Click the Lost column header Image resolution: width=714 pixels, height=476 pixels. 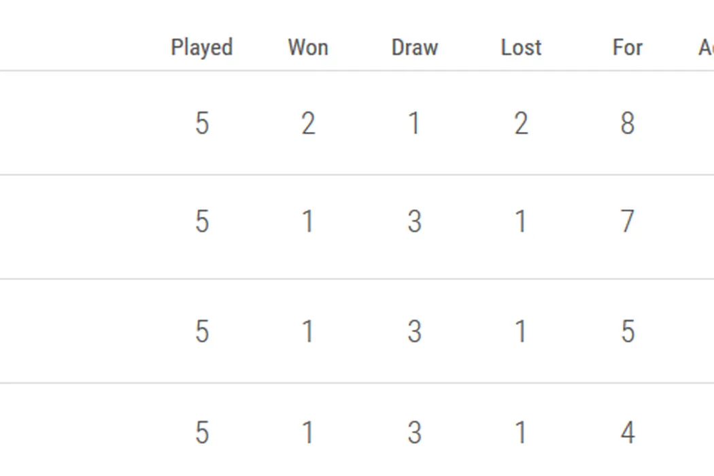521,48
